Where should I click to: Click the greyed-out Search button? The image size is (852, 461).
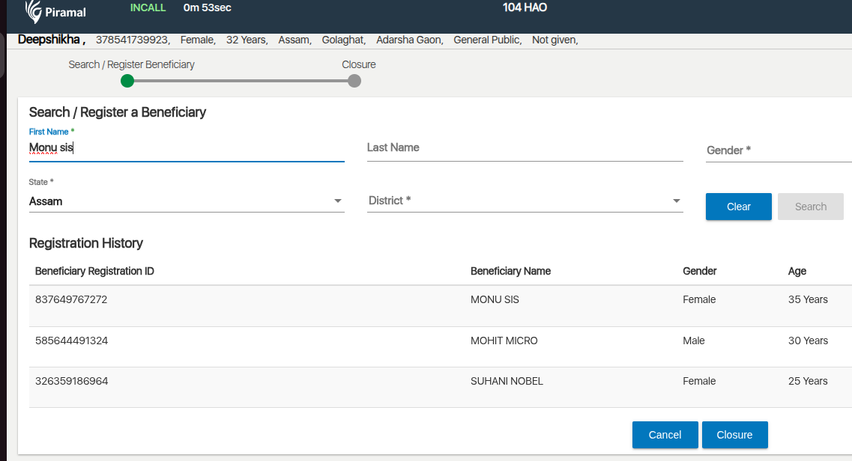[x=810, y=207]
